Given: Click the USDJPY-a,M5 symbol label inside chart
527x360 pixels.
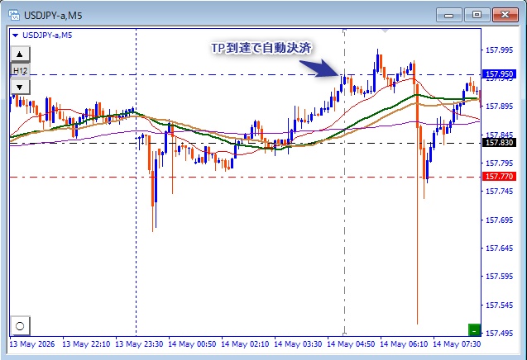Looking at the screenshot, I should click(47, 36).
